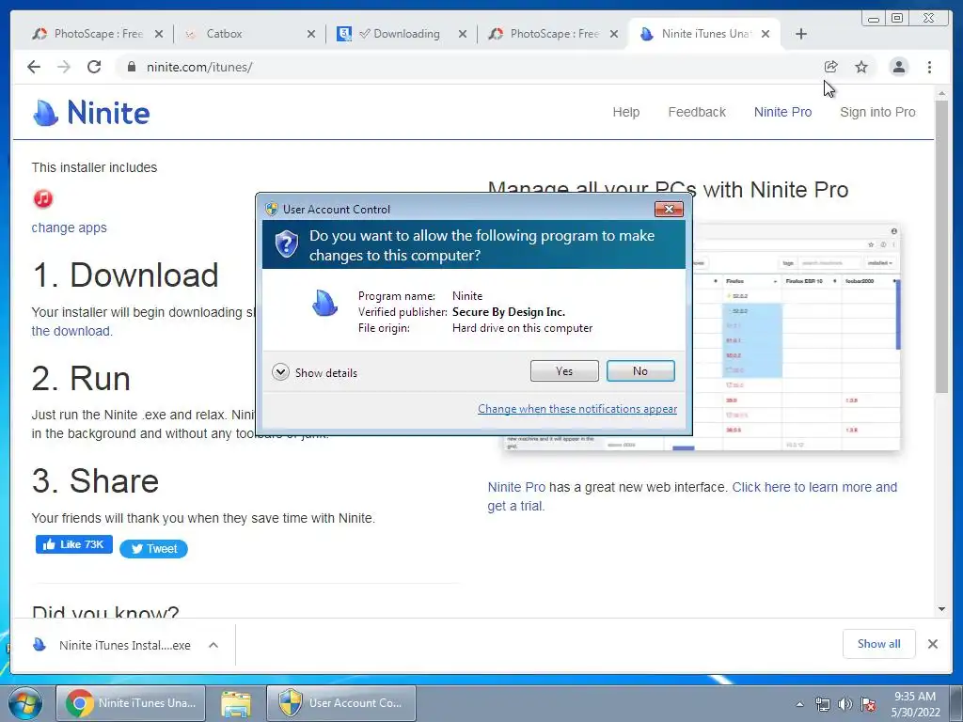This screenshot has width=963, height=722.
Task: Bookmark this page with the star
Action: coord(861,67)
